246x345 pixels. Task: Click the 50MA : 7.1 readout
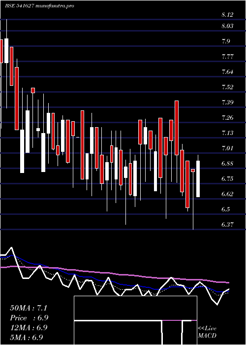pyautogui.click(x=29, y=308)
